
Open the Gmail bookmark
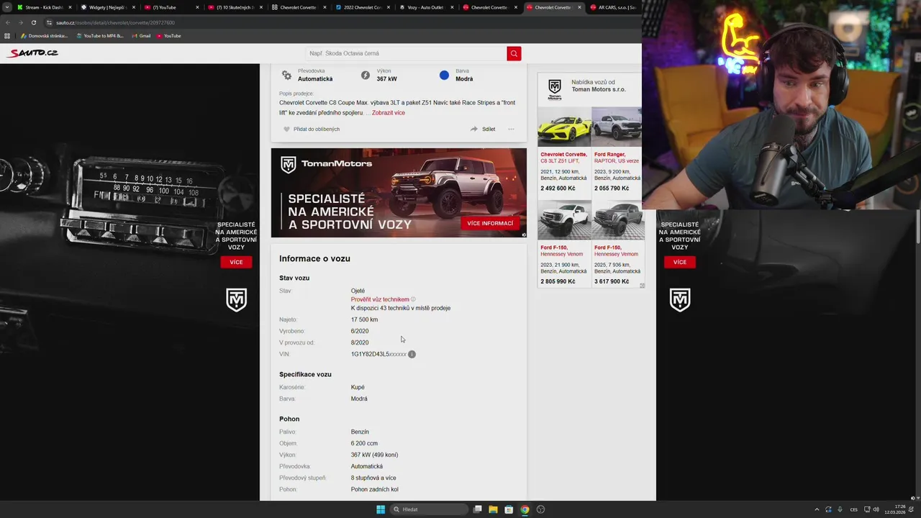pos(142,36)
